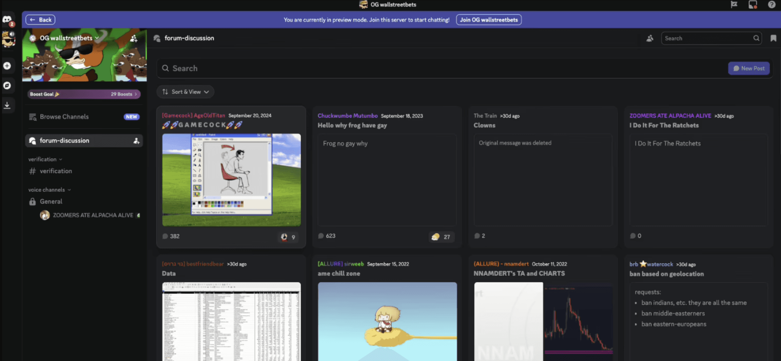Select the General voice channel
Screen dimensions: 781x361
click(x=84, y=202)
